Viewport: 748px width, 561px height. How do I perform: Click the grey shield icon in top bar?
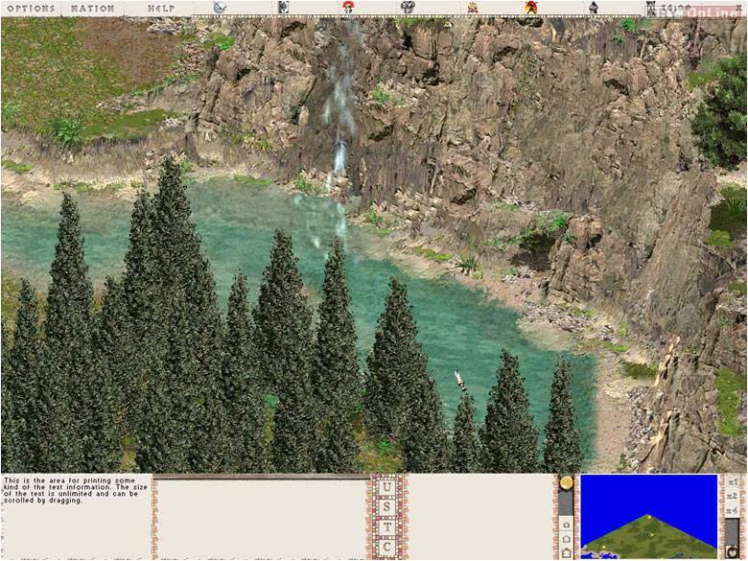tap(283, 7)
